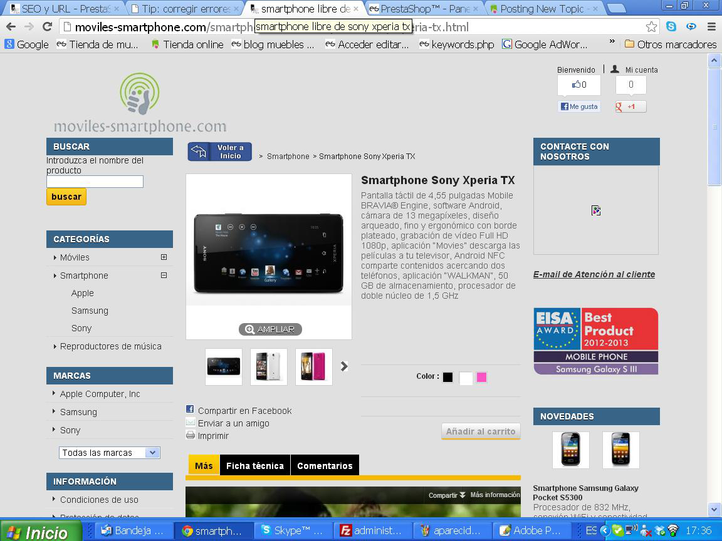Screen dimensions: 722x541
Task: Open bookmarks overflow chevron
Action: (612, 42)
